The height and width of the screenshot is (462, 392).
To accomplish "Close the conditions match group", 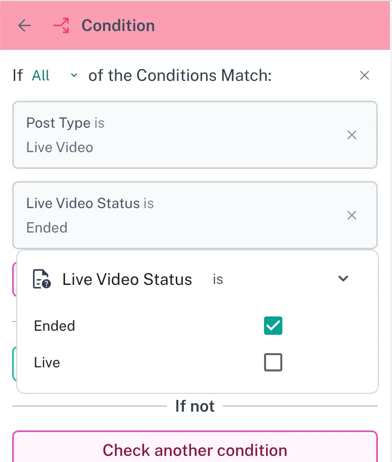I will pyautogui.click(x=364, y=76).
